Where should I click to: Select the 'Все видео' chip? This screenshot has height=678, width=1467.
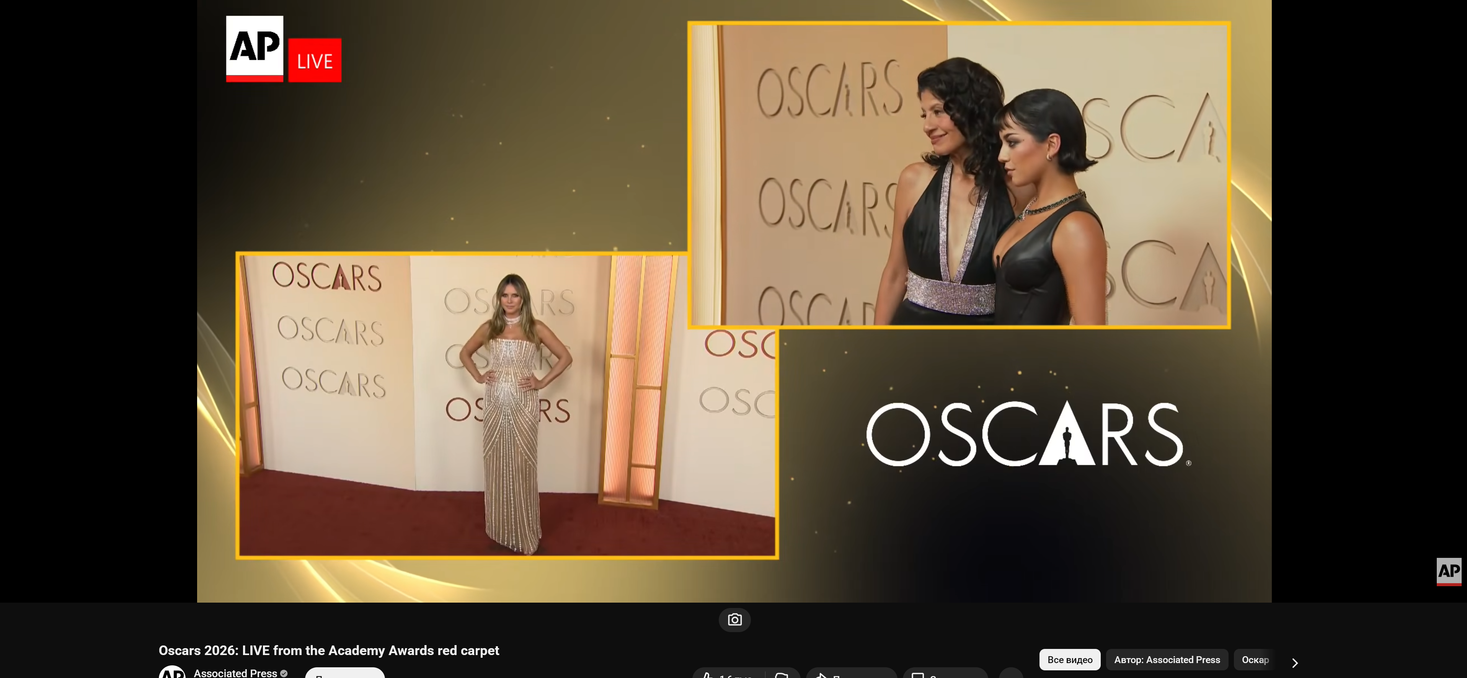click(1069, 660)
